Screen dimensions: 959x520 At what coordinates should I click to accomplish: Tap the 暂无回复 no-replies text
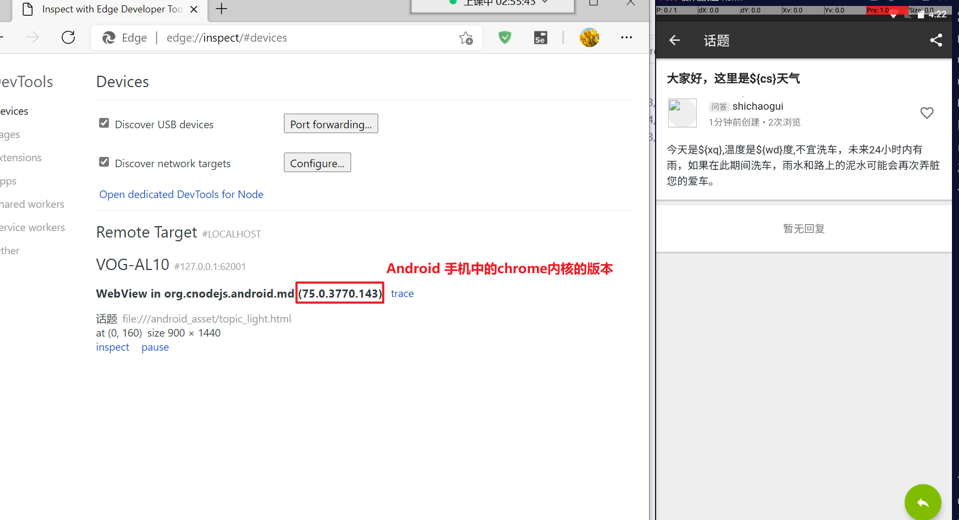[x=804, y=228]
